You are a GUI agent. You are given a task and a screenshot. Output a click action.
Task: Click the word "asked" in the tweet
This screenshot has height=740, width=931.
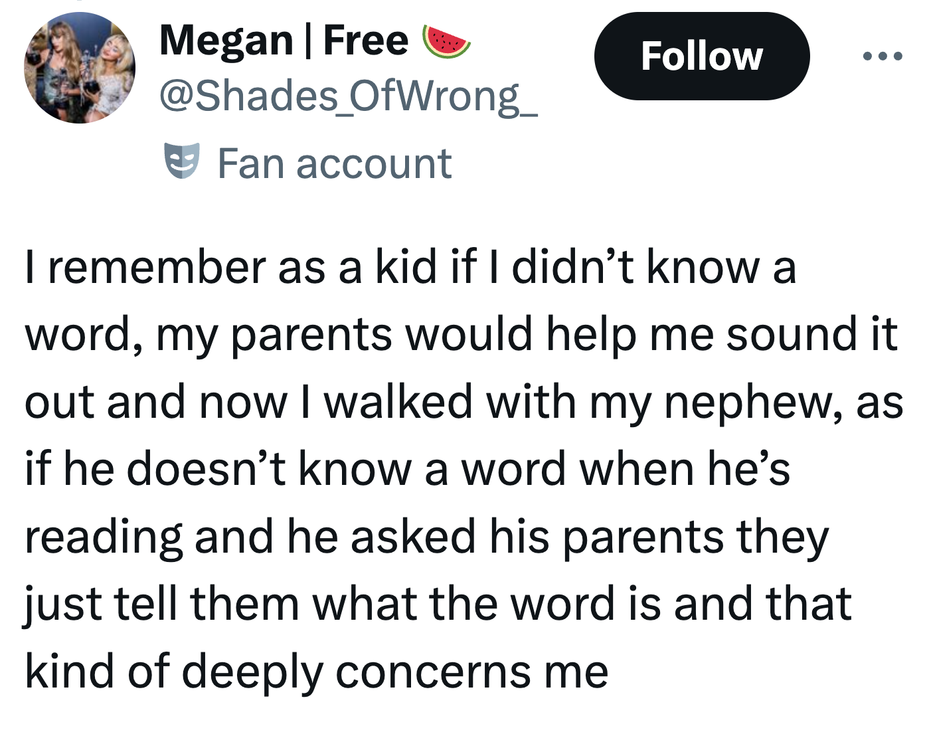412,536
